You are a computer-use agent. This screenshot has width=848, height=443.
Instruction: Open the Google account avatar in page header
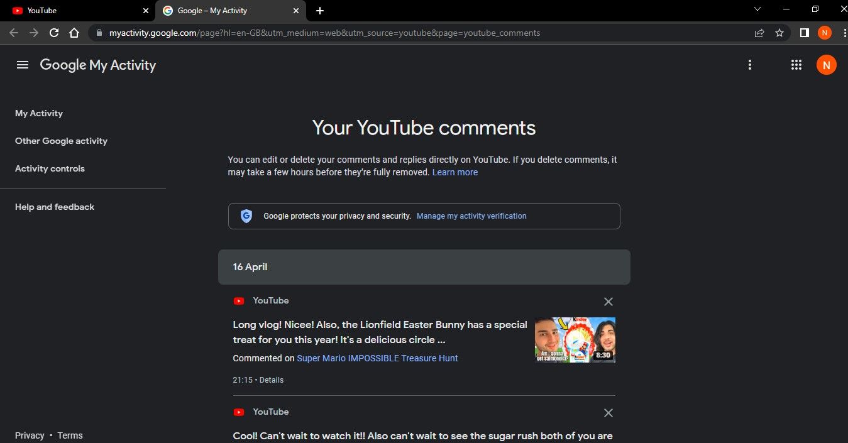pos(826,65)
